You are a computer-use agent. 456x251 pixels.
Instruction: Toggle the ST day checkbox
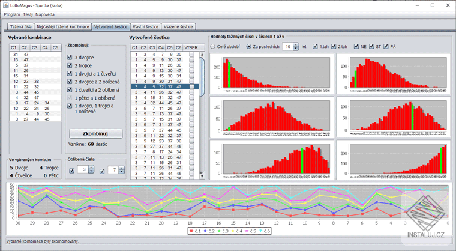coord(371,47)
